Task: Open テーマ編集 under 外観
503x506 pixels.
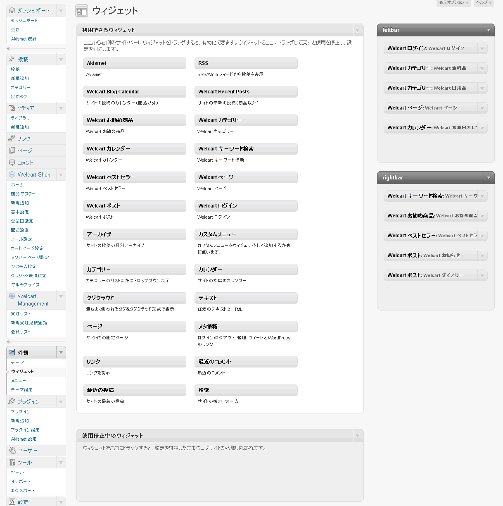Action: pos(21,390)
